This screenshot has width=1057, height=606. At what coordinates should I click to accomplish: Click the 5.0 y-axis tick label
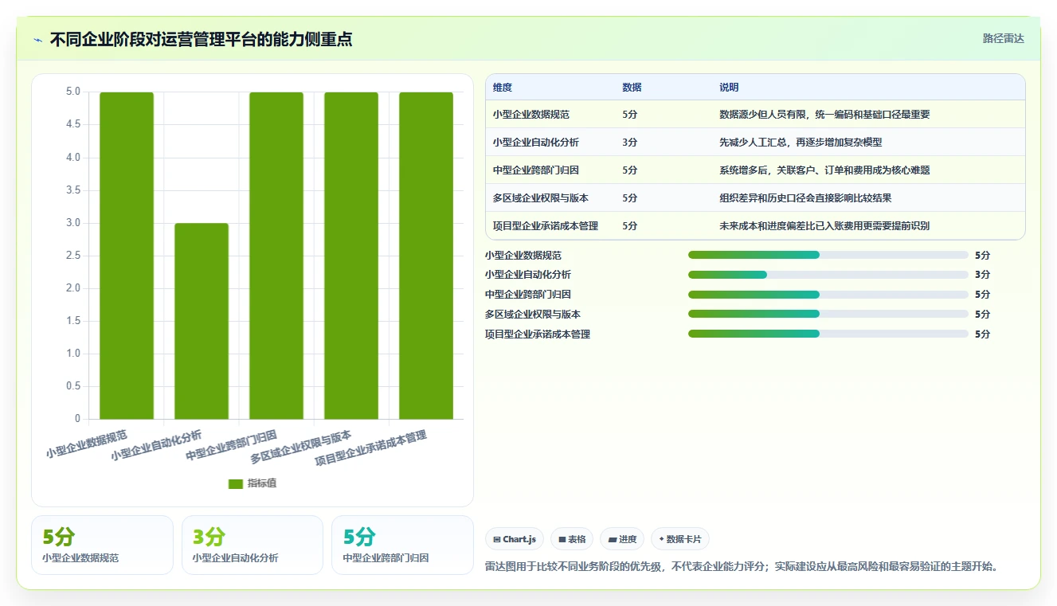click(72, 92)
